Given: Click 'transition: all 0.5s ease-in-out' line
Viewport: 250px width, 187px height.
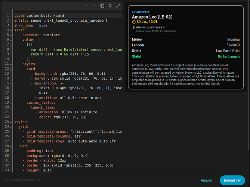Looking at the screenshot, I should click(x=68, y=98).
